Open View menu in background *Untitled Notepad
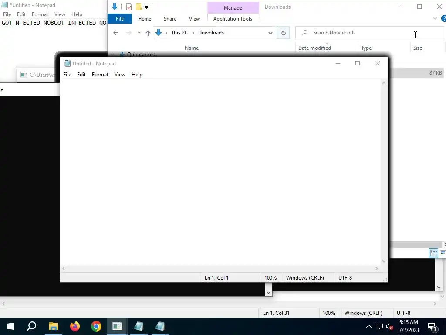 point(60,14)
